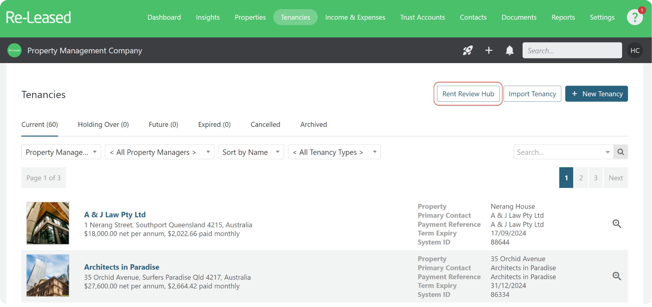Image resolution: width=652 pixels, height=307 pixels.
Task: Expand the Property Manage... company dropdown
Action: (x=61, y=152)
